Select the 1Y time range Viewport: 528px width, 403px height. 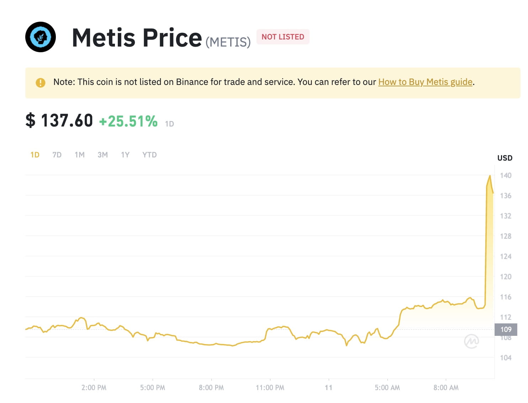click(x=125, y=155)
